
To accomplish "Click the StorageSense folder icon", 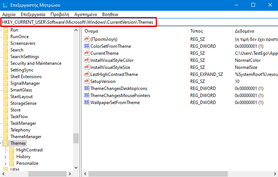I will click(6, 103).
